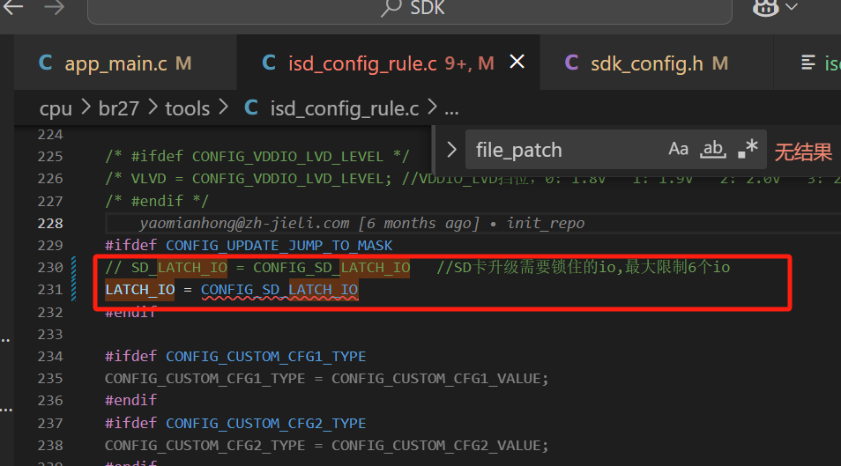Click CONFIG_CUSTOM_CFG1_VALUE on line 235
Screen dimensions: 841x466
tap(436, 379)
